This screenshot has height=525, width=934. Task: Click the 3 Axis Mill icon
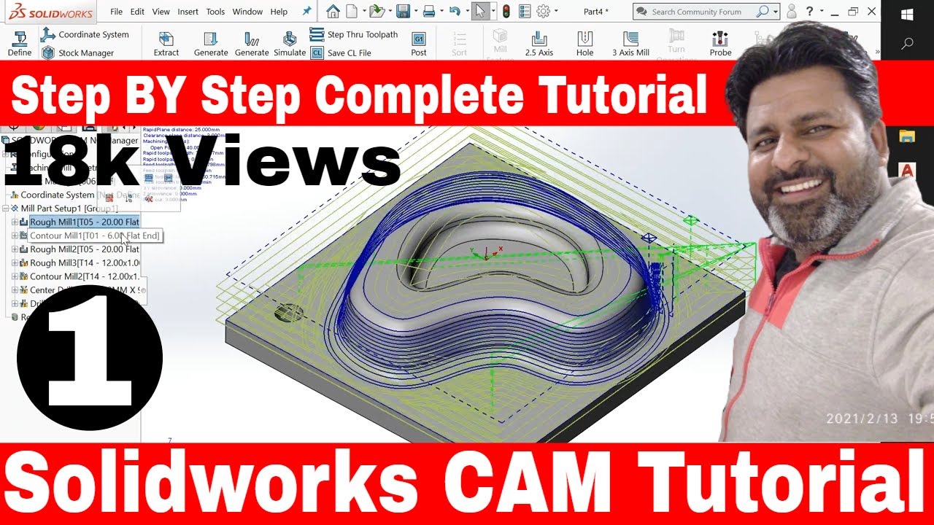(x=630, y=44)
